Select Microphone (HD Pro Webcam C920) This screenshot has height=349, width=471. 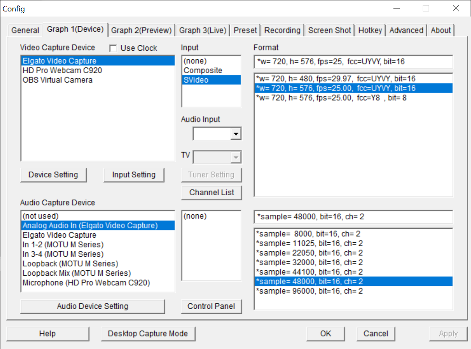click(x=98, y=283)
